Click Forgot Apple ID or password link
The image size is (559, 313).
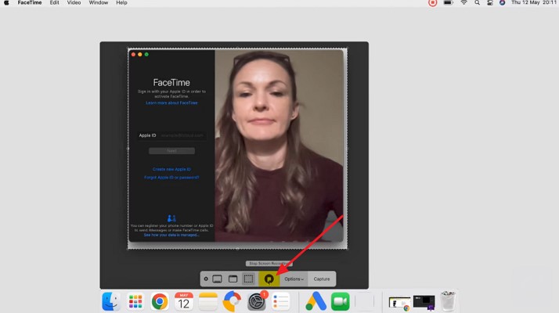[171, 177]
